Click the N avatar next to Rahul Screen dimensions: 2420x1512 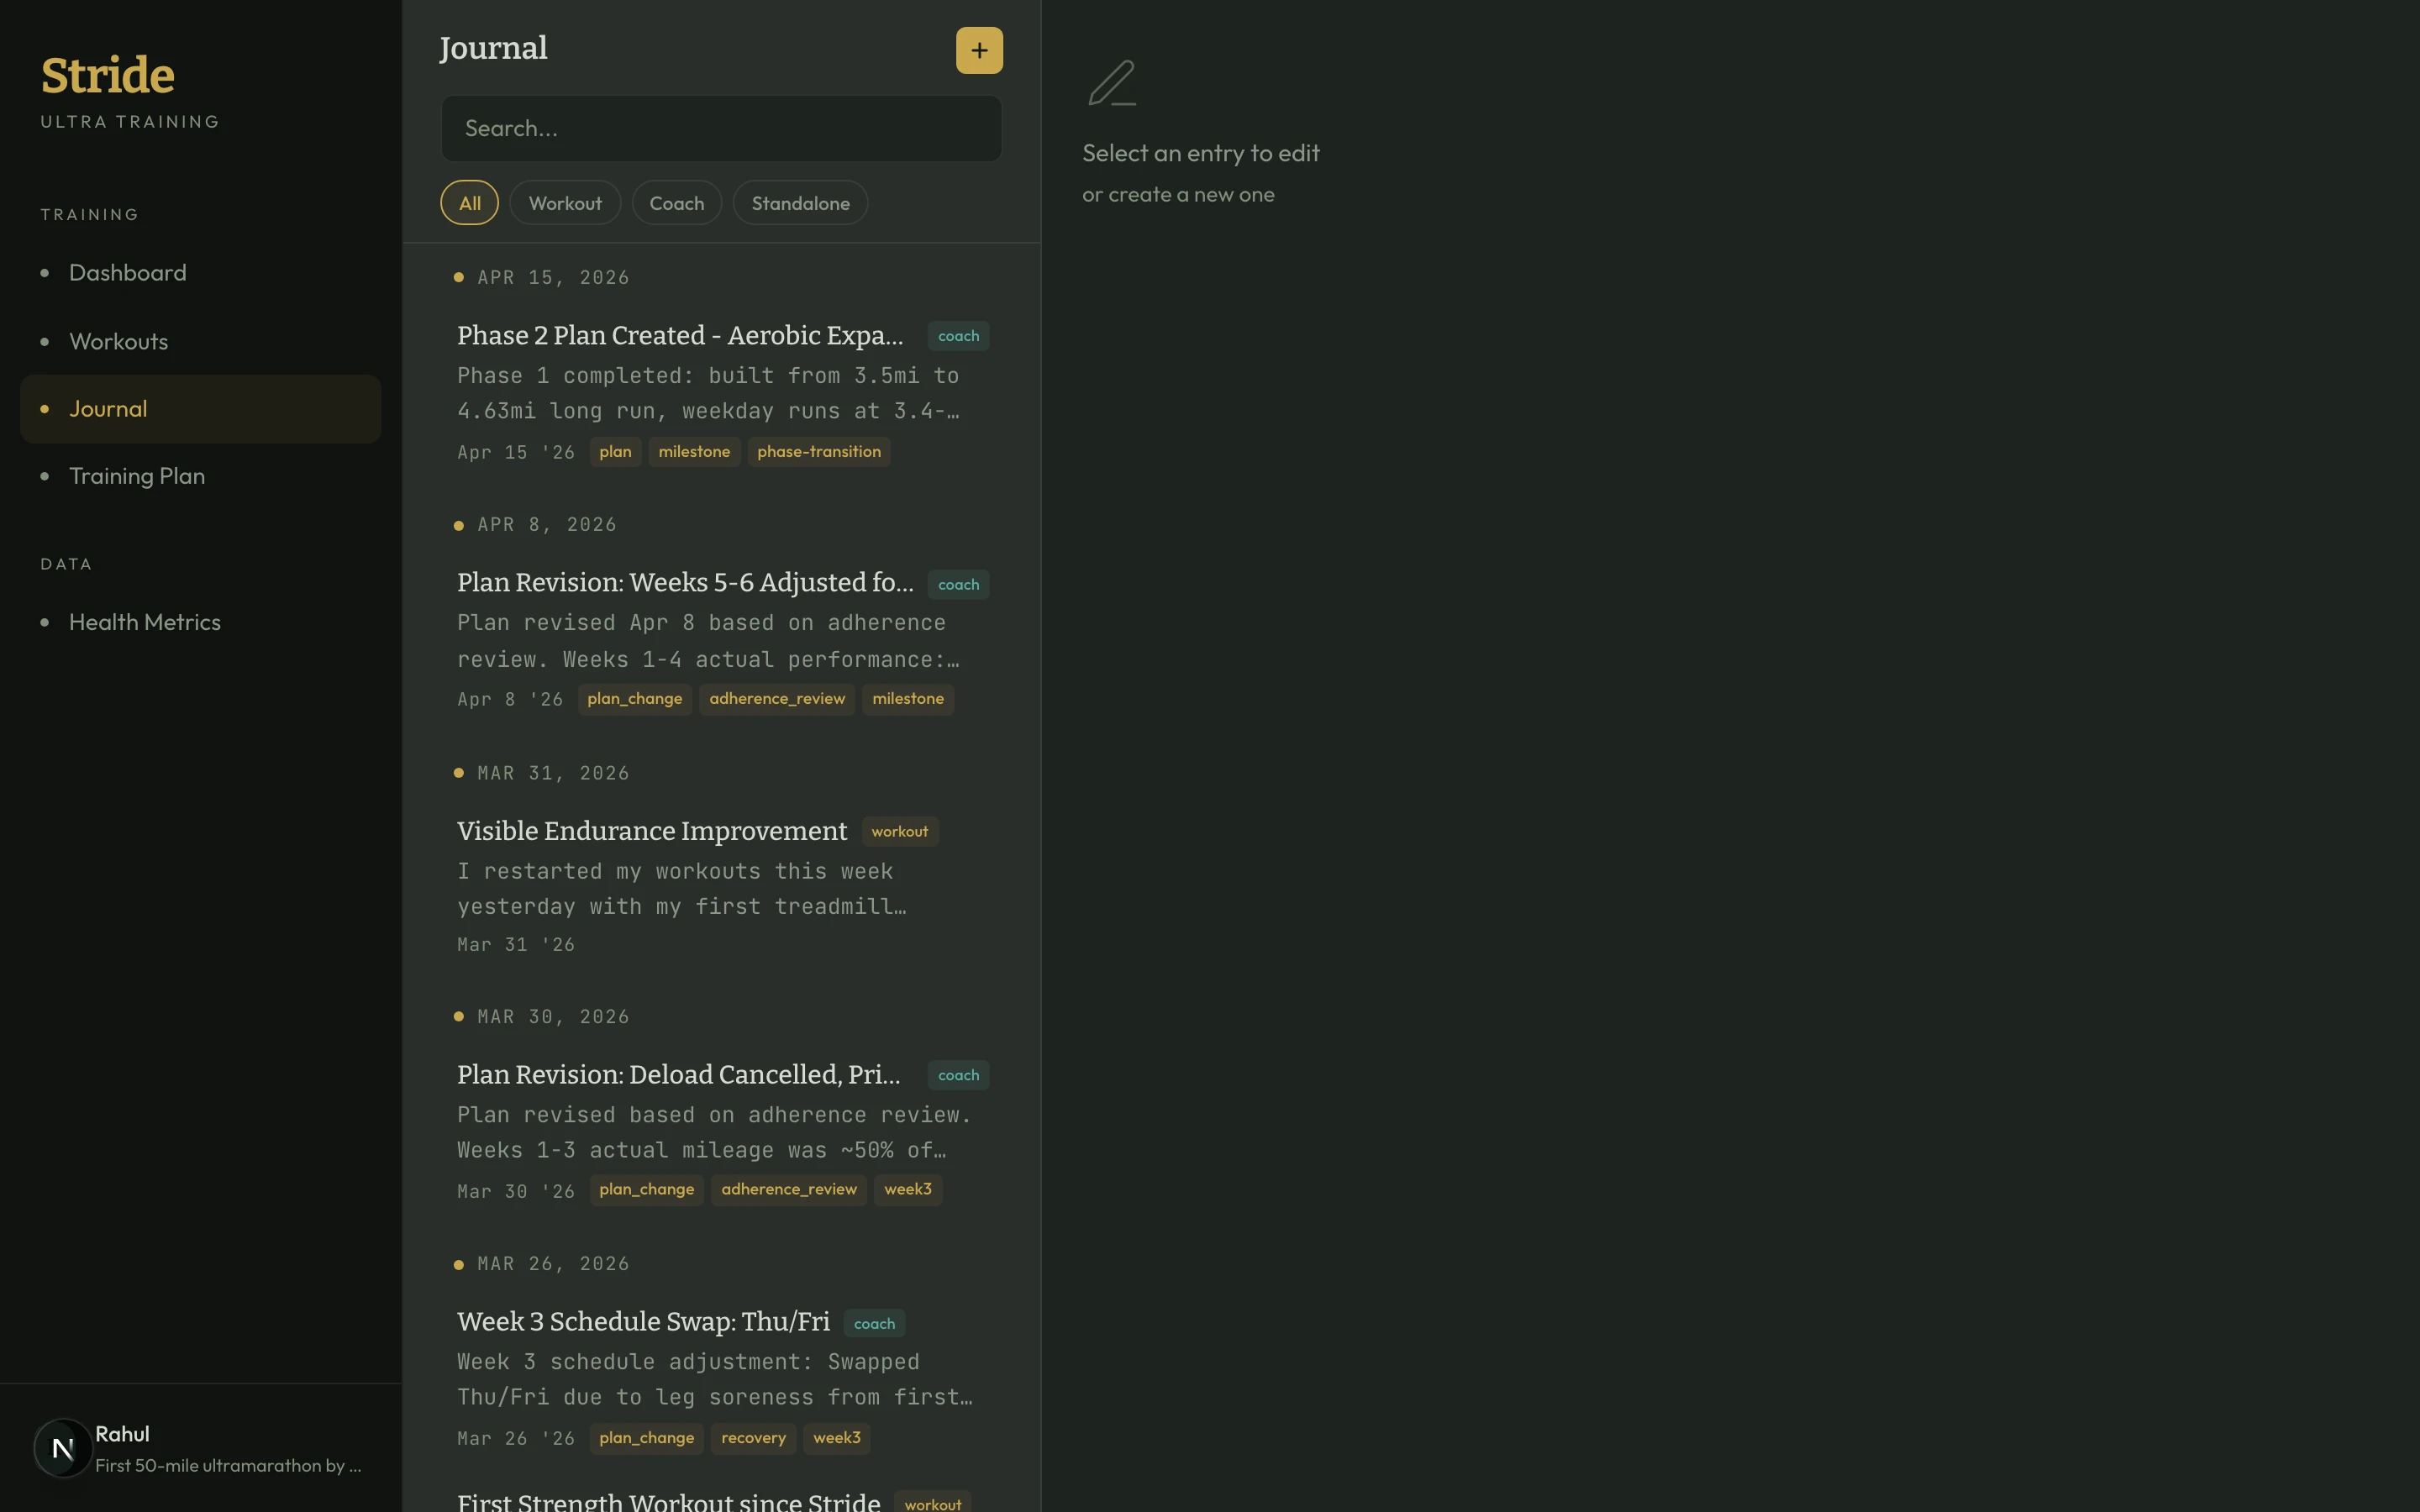(63, 1448)
